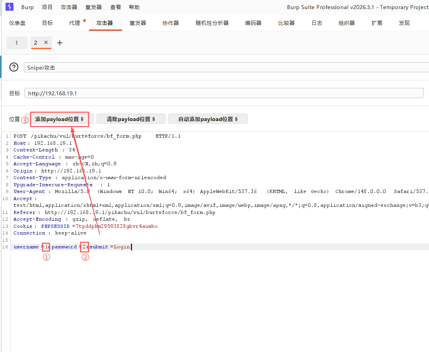Expand the Sniper攻击 attack type dropdown

(226, 67)
